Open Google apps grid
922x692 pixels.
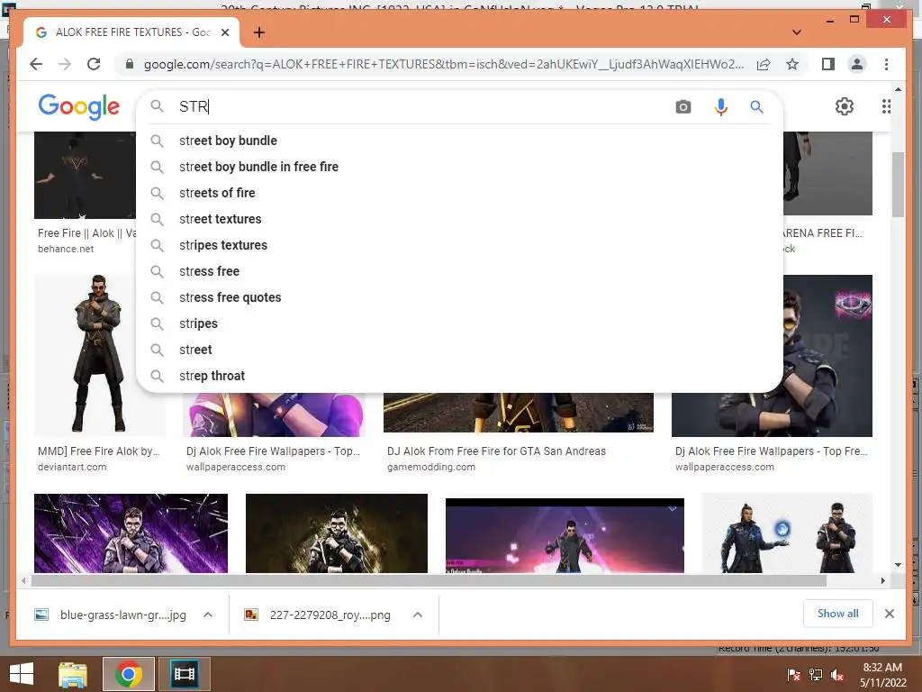pos(886,106)
